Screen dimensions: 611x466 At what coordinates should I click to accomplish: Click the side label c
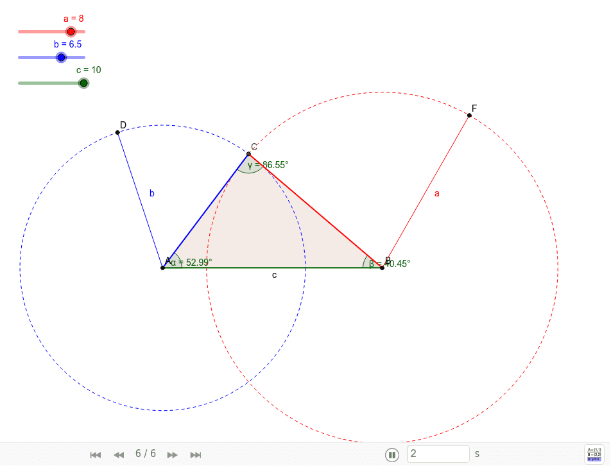pos(274,275)
